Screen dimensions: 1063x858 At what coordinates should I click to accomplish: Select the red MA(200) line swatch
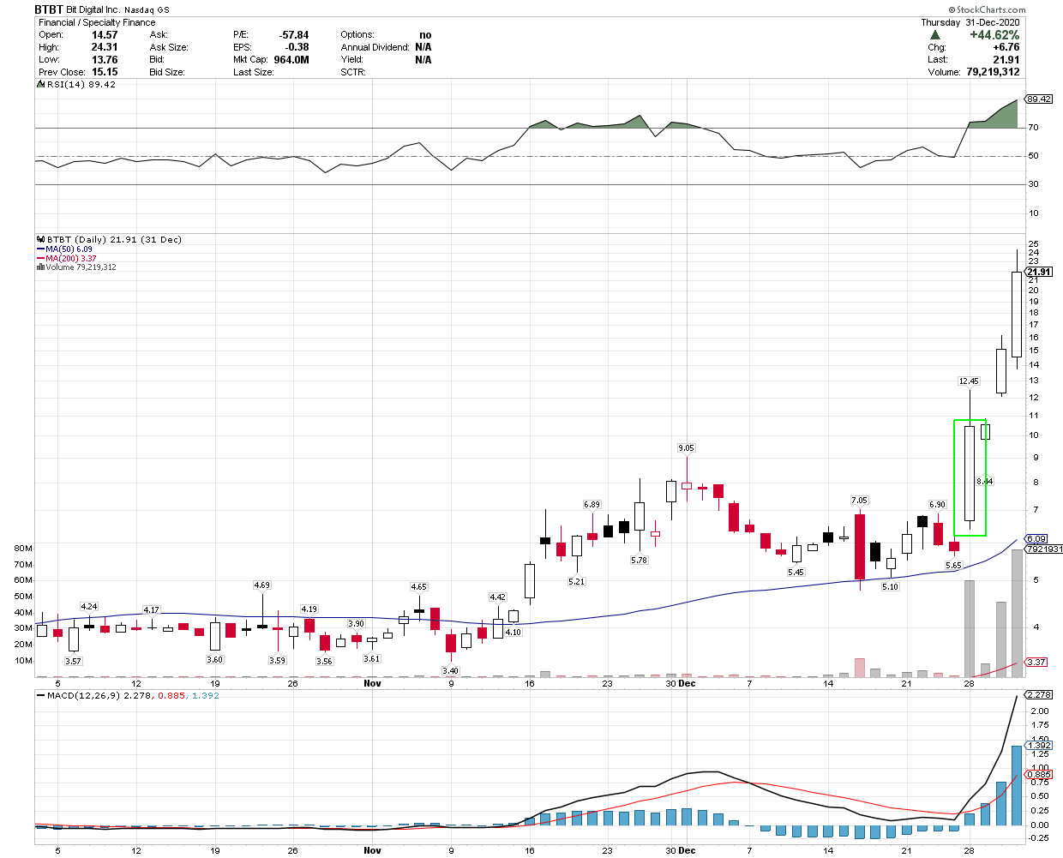coord(41,259)
